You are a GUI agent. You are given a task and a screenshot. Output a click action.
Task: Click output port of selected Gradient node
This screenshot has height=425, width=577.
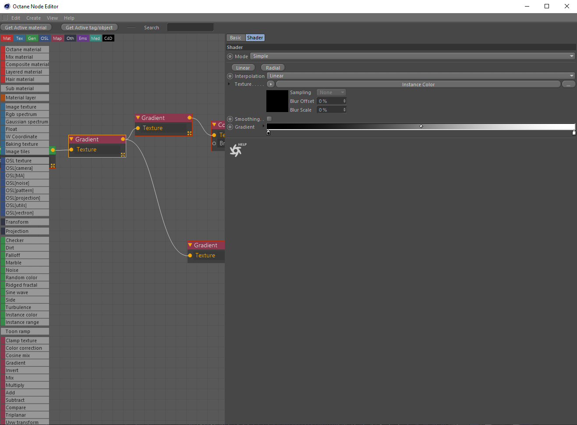pyautogui.click(x=123, y=139)
